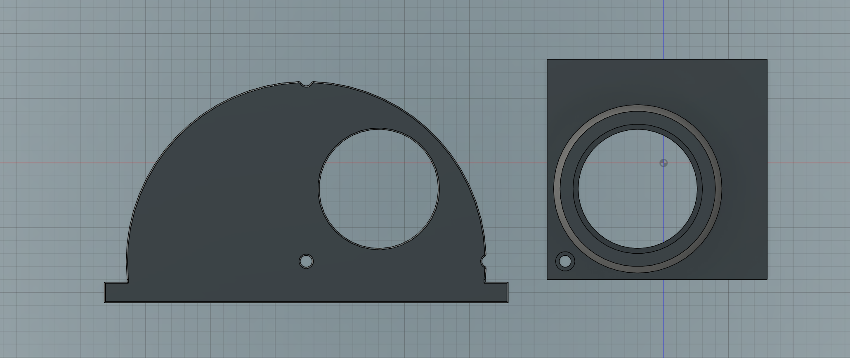Select the top notch on the semicircular arc
The width and height of the screenshot is (850, 358).
coord(306,84)
